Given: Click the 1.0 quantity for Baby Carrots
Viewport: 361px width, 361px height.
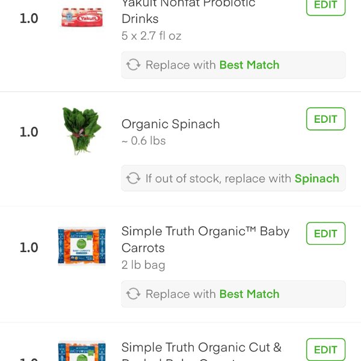Looking at the screenshot, I should click(29, 247).
